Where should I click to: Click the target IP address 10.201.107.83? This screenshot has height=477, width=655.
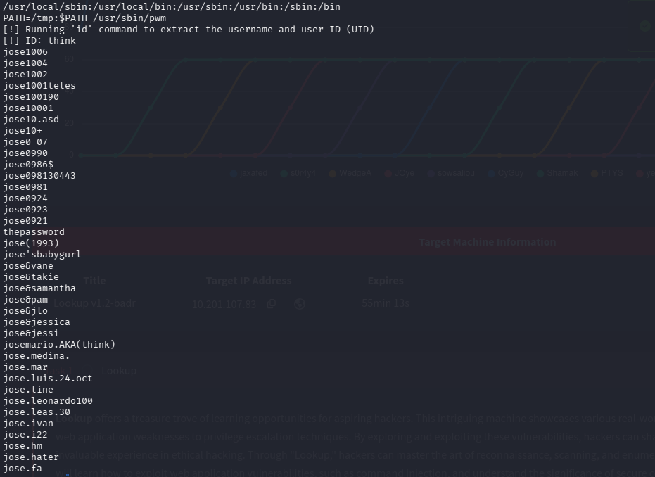click(224, 304)
